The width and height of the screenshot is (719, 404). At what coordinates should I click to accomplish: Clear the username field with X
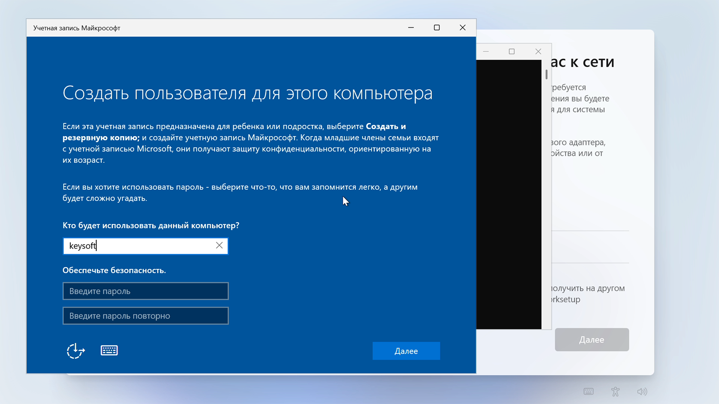pyautogui.click(x=219, y=245)
